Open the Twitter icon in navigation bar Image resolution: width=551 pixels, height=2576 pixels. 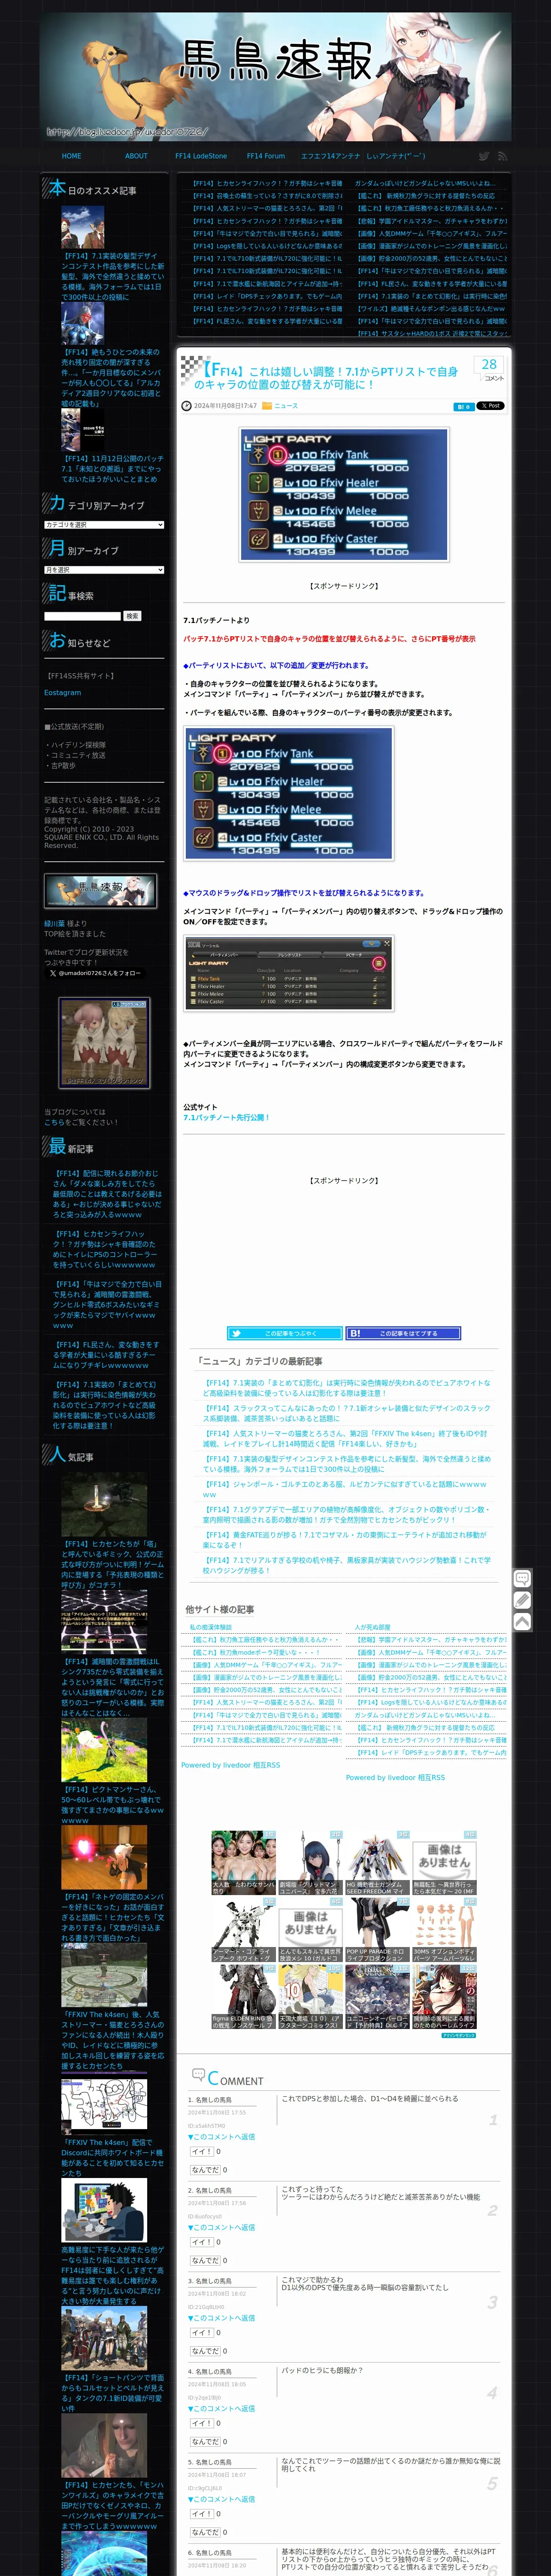[x=484, y=156]
